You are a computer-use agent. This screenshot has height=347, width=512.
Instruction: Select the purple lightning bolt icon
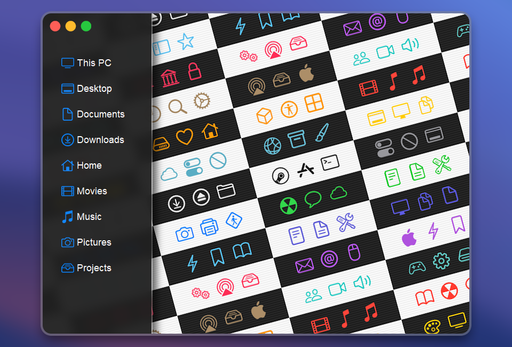point(433,230)
